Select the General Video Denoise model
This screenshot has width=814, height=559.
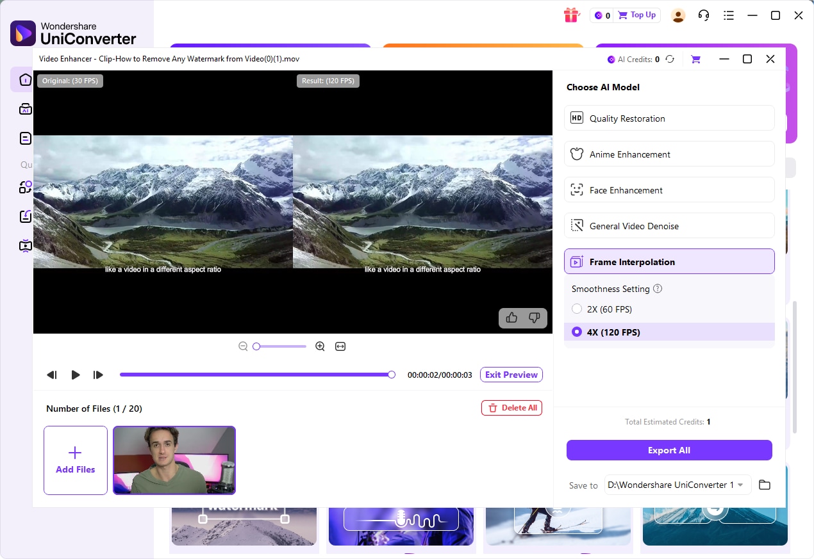click(669, 226)
